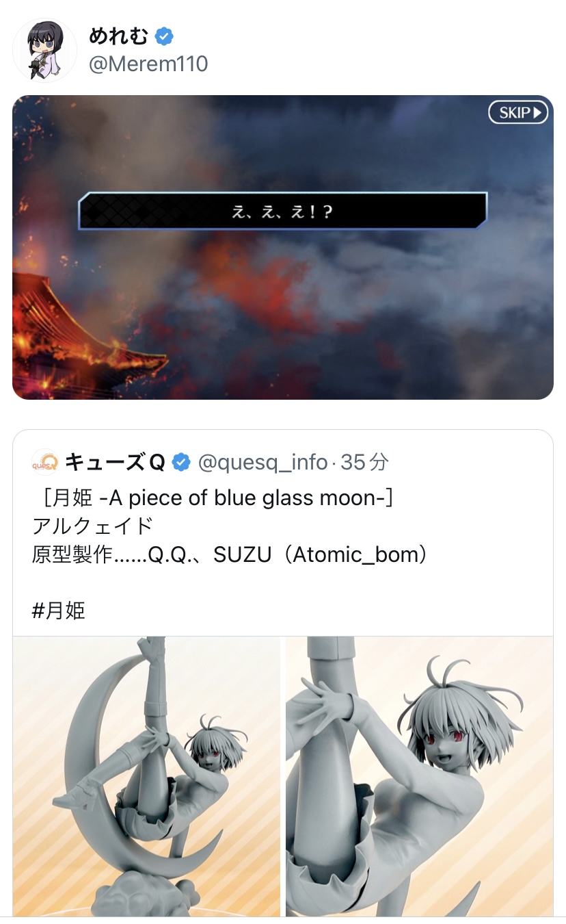Open the right close-up figure photo
566x924 pixels.
(x=419, y=777)
